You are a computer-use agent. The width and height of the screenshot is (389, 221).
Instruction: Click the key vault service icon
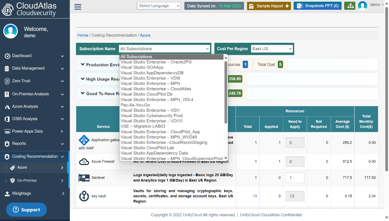84,196
